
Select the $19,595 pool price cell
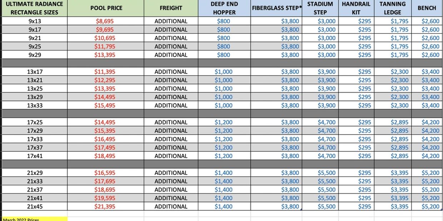105,198
